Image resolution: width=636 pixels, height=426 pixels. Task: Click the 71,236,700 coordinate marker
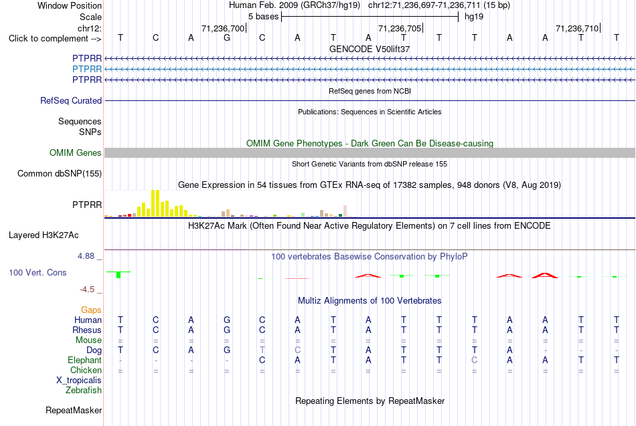point(223,28)
